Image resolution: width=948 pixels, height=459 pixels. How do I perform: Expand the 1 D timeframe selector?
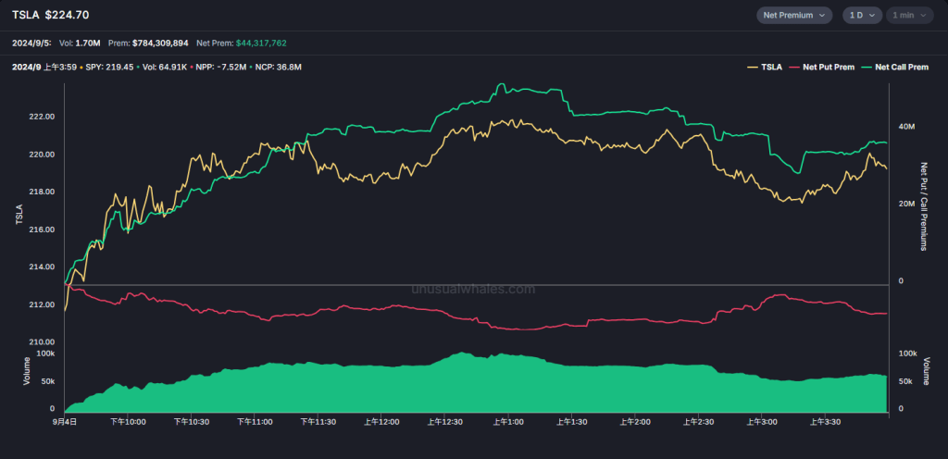(x=862, y=15)
